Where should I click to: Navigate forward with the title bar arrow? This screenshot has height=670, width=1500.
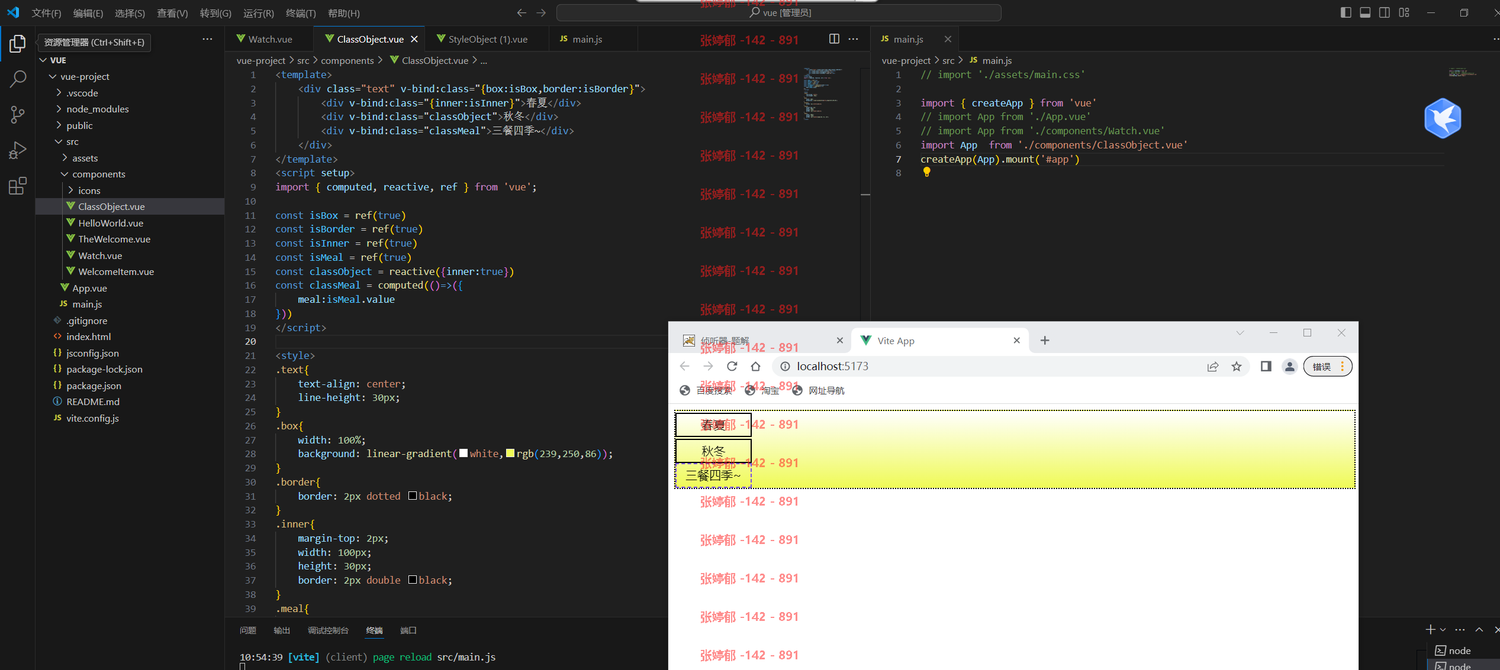[541, 13]
